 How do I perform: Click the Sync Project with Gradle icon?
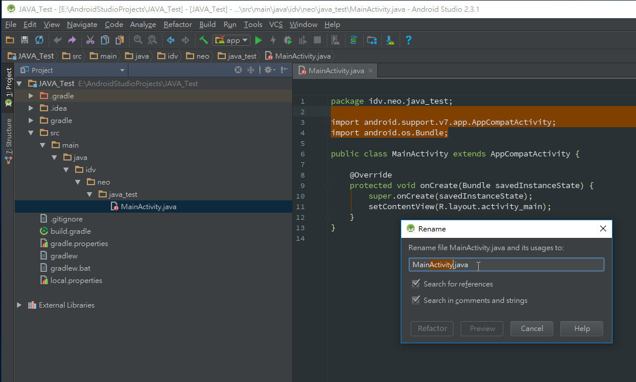353,40
